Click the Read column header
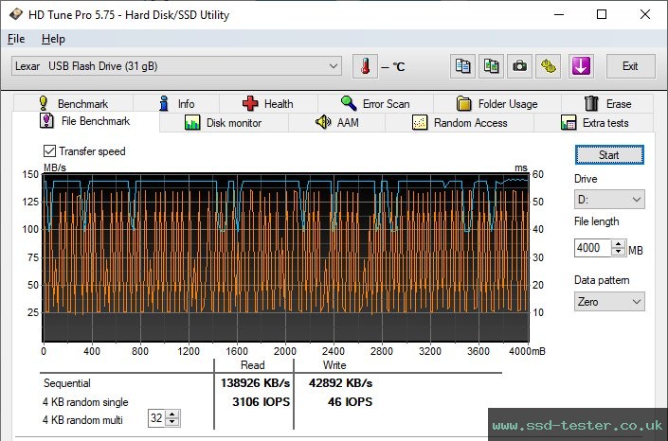Image resolution: width=668 pixels, height=441 pixels. pos(253,365)
